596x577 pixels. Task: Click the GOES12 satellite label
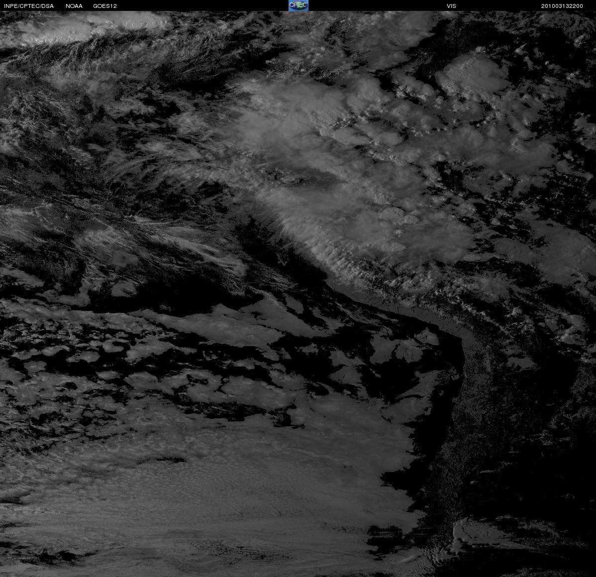[x=105, y=6]
